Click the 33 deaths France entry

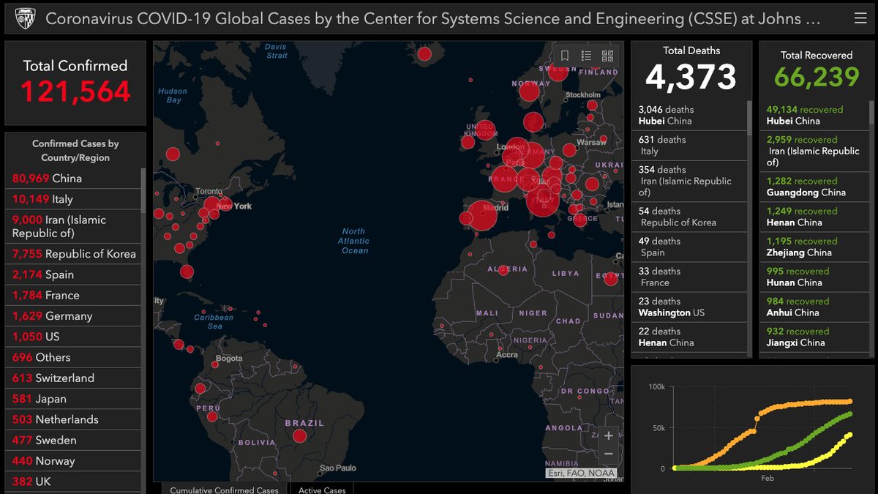point(688,277)
